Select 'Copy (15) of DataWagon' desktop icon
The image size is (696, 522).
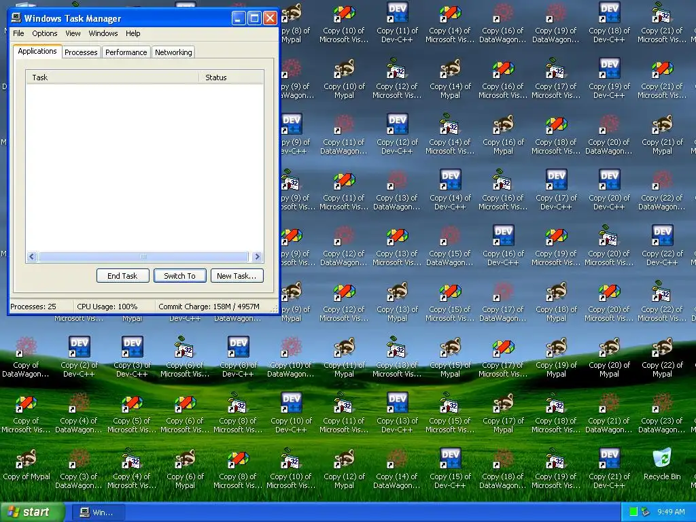(x=450, y=246)
